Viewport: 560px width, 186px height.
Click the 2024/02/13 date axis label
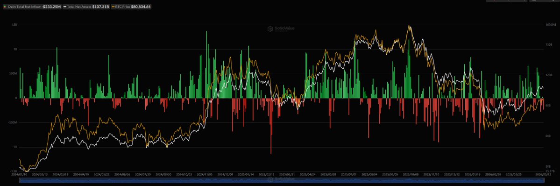[39, 175]
